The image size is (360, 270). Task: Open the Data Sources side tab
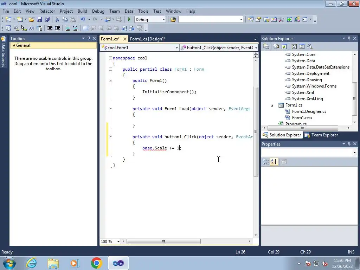(4, 52)
